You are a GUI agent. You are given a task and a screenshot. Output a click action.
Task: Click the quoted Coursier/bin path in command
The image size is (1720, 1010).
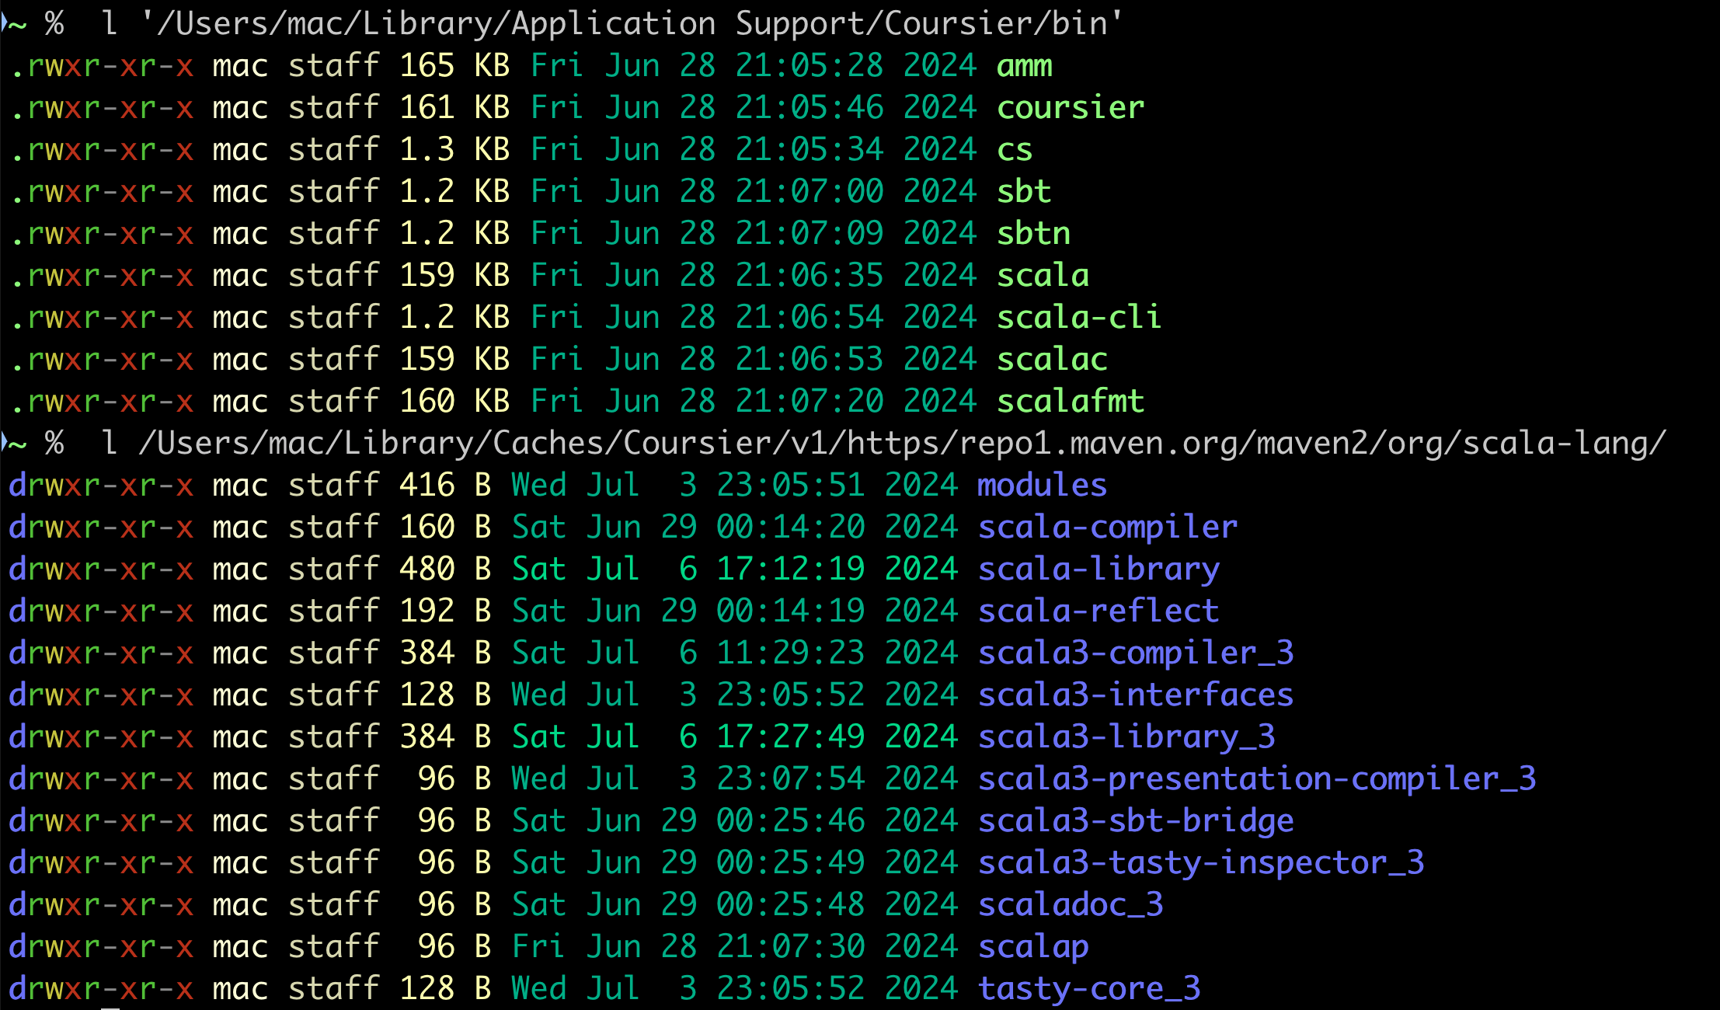[x=632, y=25]
